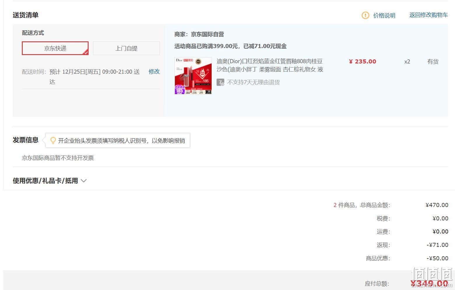Expand 使用优惠/礼品卡/抵用 chevron
Viewport: 455px width, 290px height.
[84, 181]
